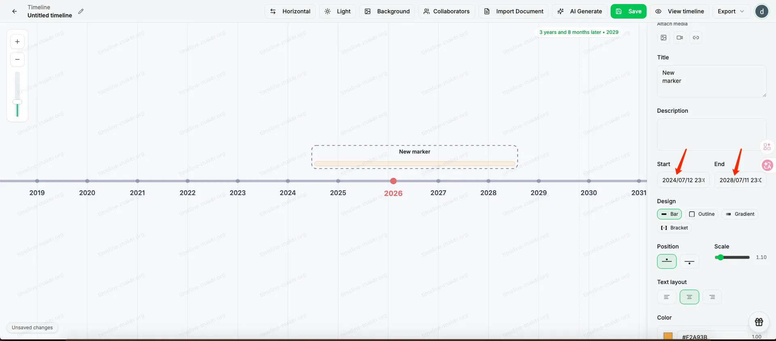
Task: Click Import Document
Action: pos(514,11)
